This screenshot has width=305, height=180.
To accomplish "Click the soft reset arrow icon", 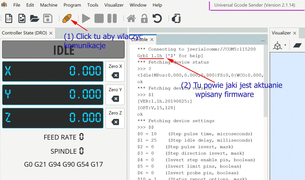I will [x=157, y=19].
